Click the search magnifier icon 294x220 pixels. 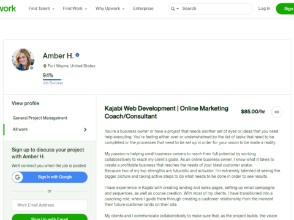click(173, 9)
